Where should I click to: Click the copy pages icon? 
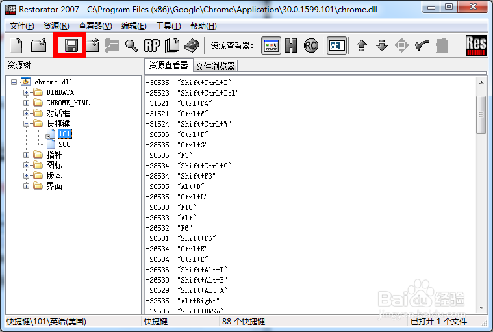[x=172, y=45]
